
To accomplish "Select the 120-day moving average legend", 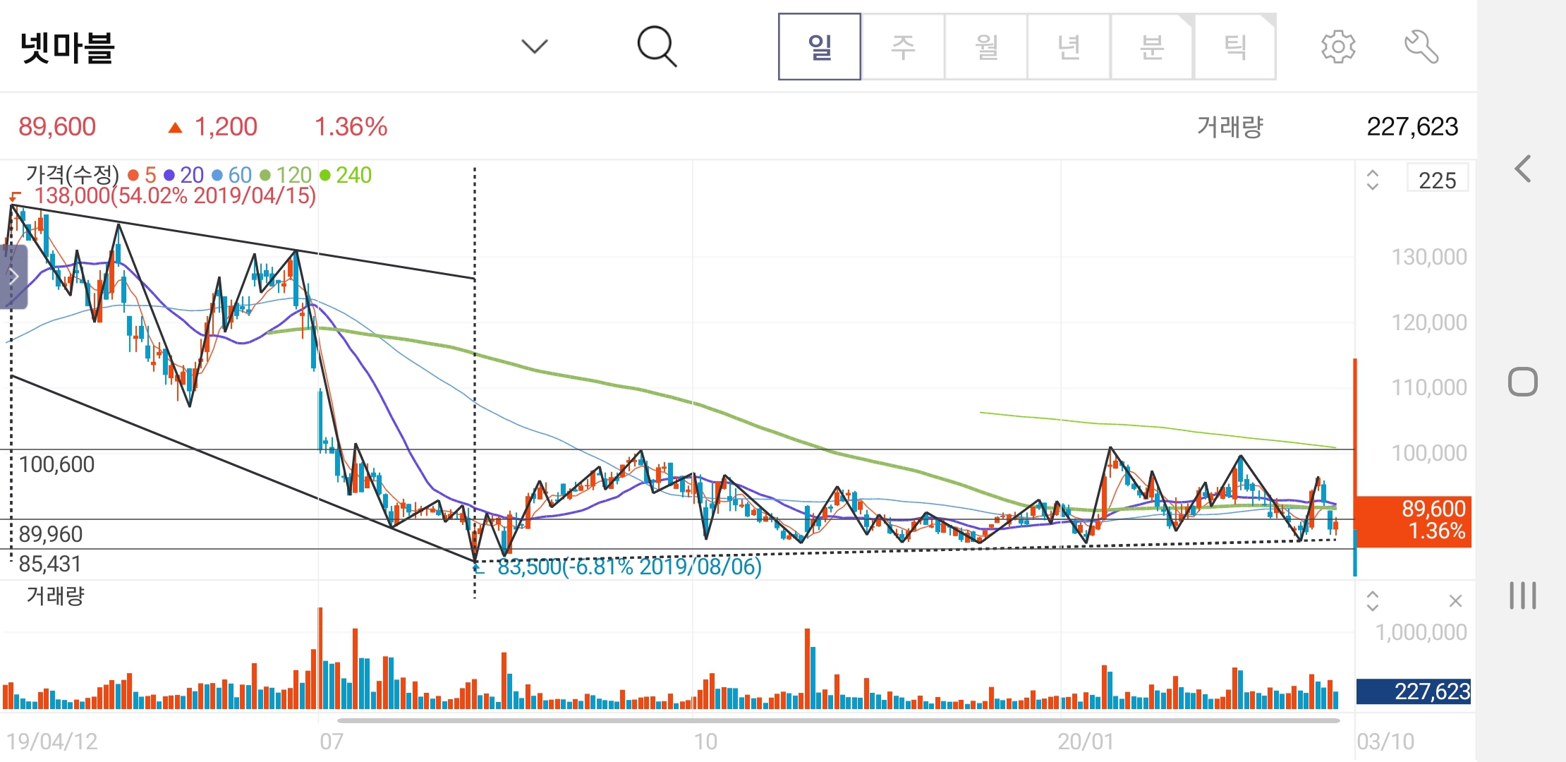I will [x=286, y=175].
